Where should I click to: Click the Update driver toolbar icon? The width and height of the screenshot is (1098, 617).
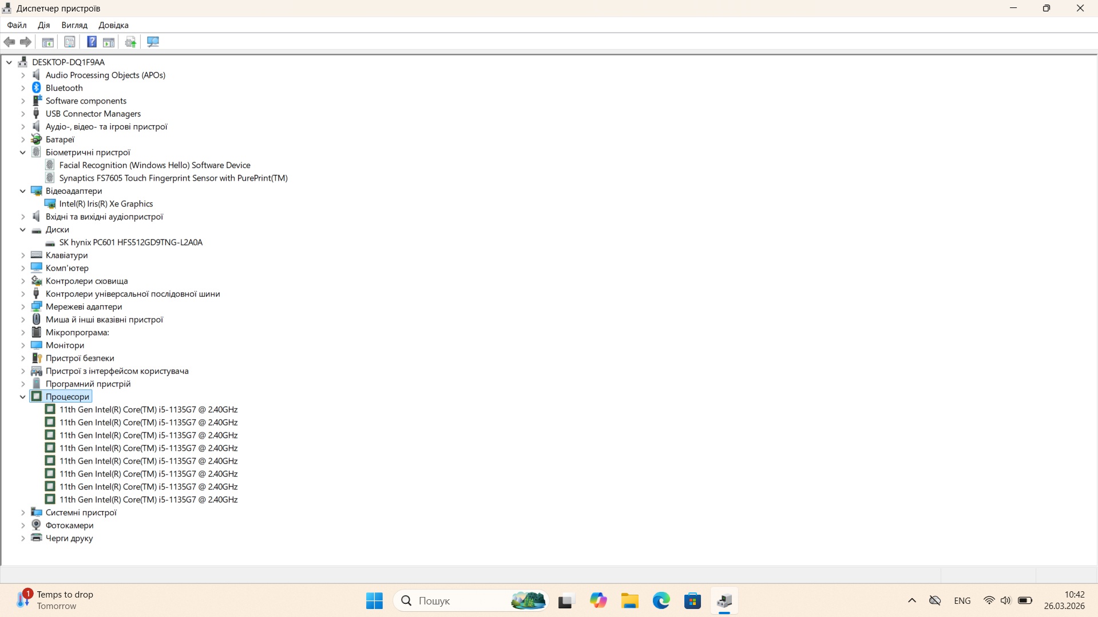[x=130, y=42]
